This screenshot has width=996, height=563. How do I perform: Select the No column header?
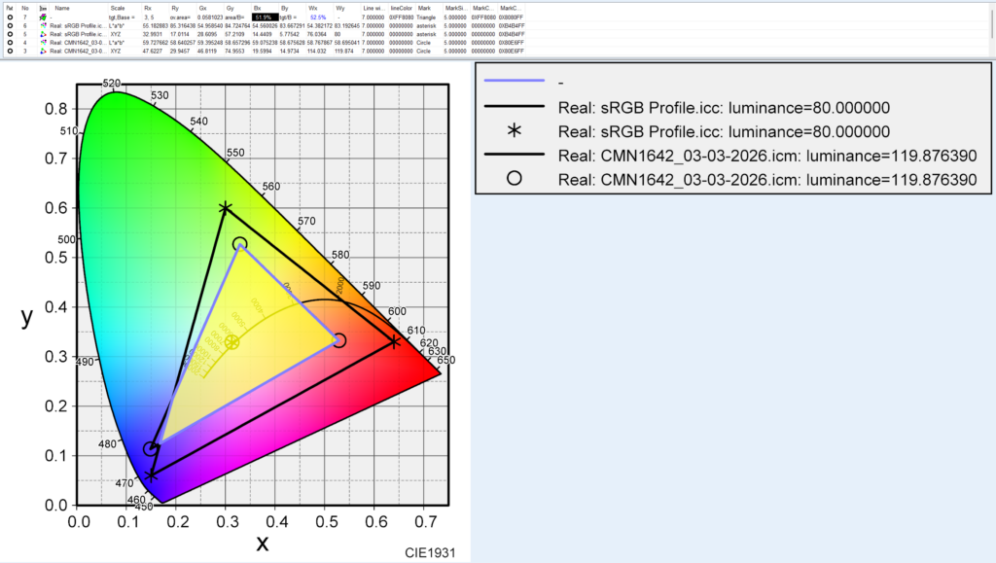(25, 8)
